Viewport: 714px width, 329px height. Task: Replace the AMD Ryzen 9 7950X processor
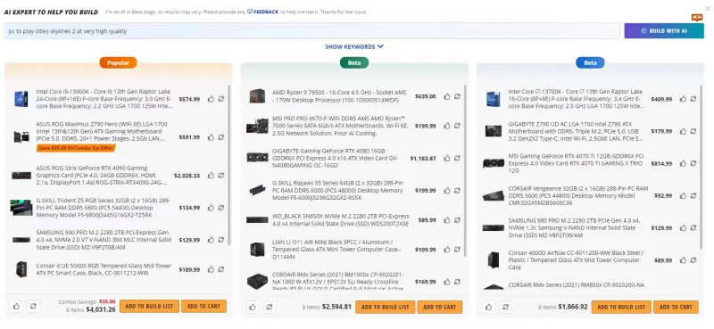(457, 96)
